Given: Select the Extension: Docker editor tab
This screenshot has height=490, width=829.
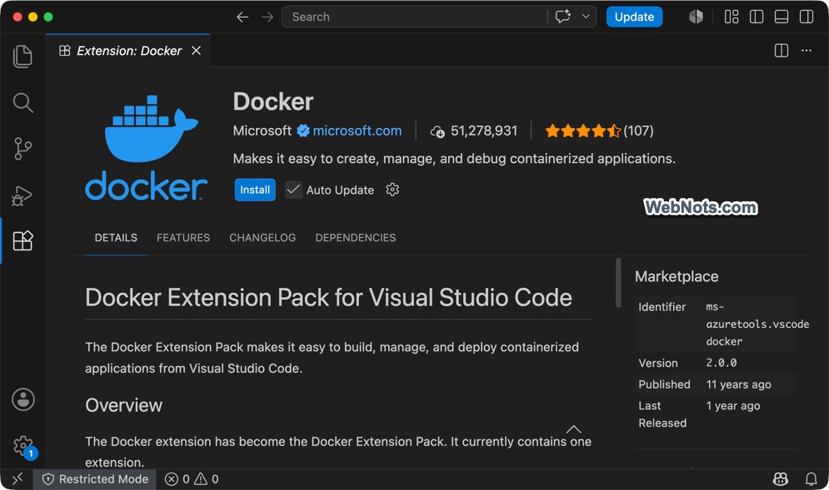Looking at the screenshot, I should point(128,51).
